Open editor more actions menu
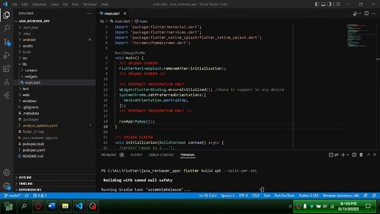Image resolution: width=380 pixels, height=214 pixels. (x=373, y=13)
